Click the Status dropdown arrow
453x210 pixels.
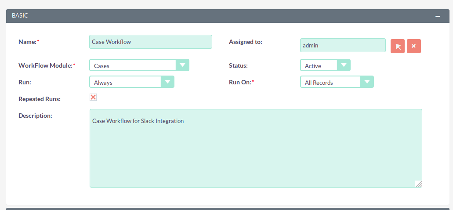344,65
